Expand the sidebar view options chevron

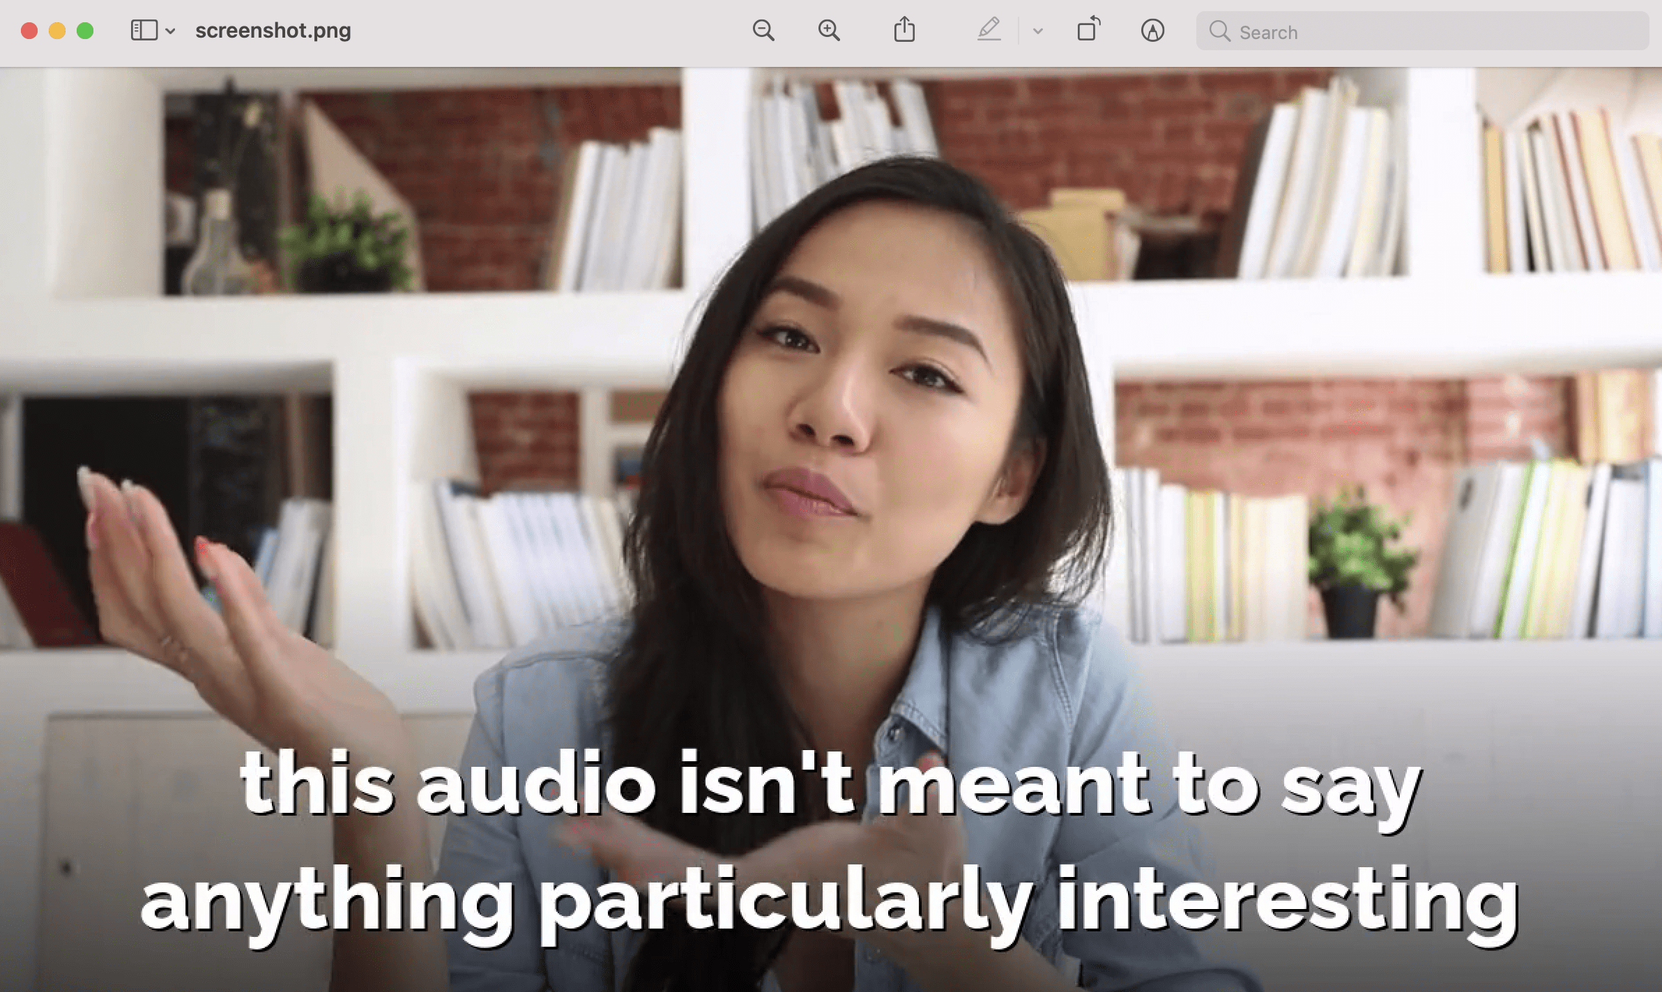click(x=170, y=31)
